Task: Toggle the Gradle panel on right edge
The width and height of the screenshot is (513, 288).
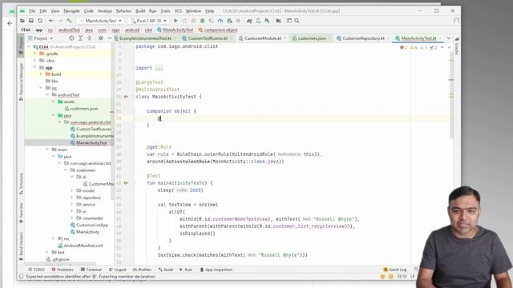Action: pyautogui.click(x=457, y=46)
